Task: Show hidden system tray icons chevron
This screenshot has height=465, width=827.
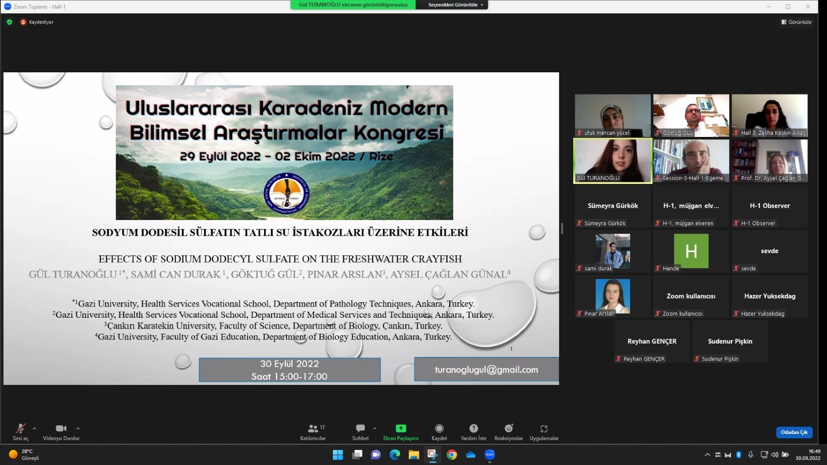Action: (x=707, y=455)
